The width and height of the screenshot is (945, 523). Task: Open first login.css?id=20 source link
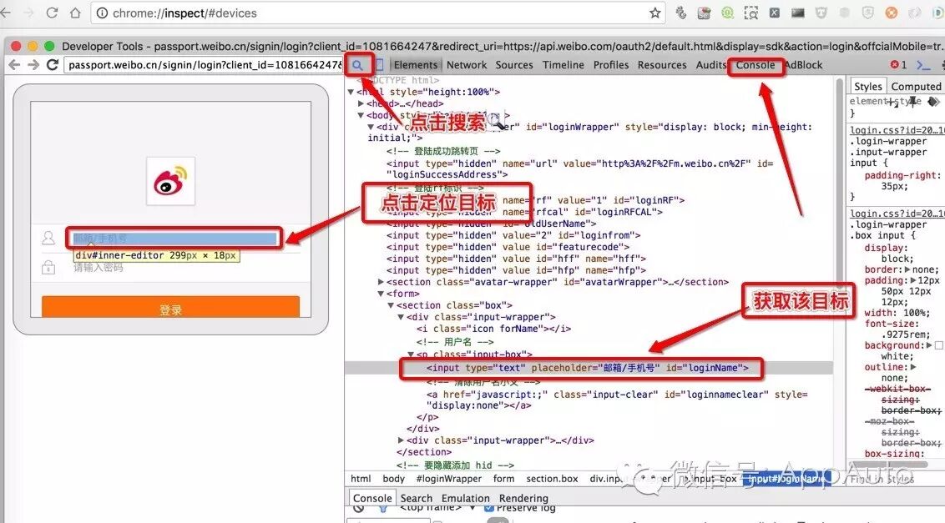click(897, 130)
